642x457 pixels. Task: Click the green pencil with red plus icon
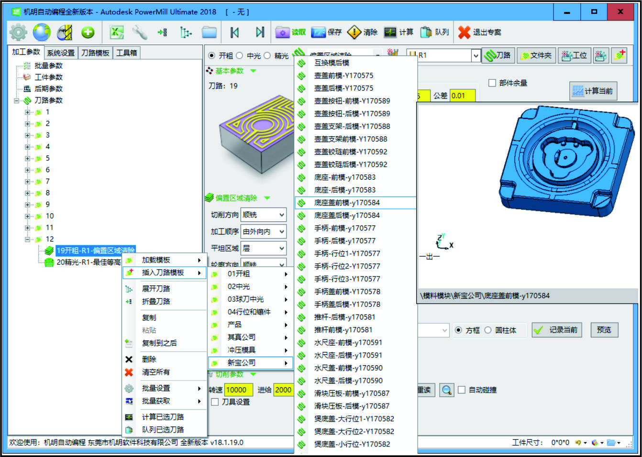point(620,55)
